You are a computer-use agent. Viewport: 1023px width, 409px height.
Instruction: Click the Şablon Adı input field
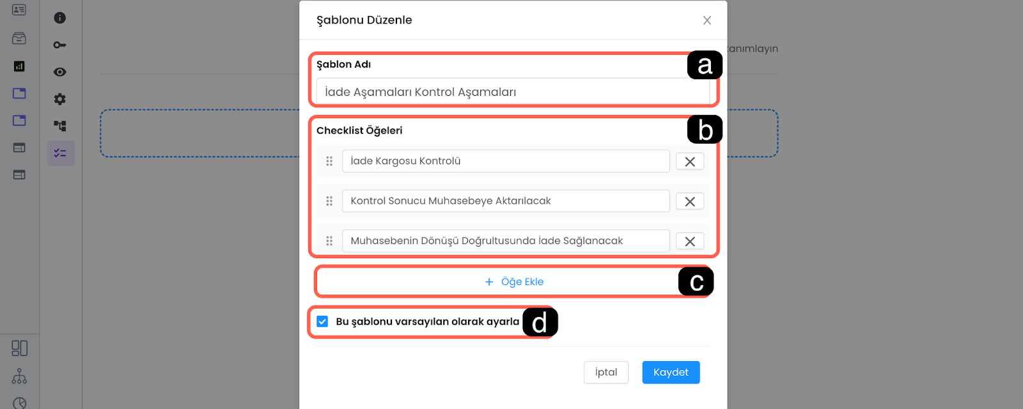pos(511,92)
